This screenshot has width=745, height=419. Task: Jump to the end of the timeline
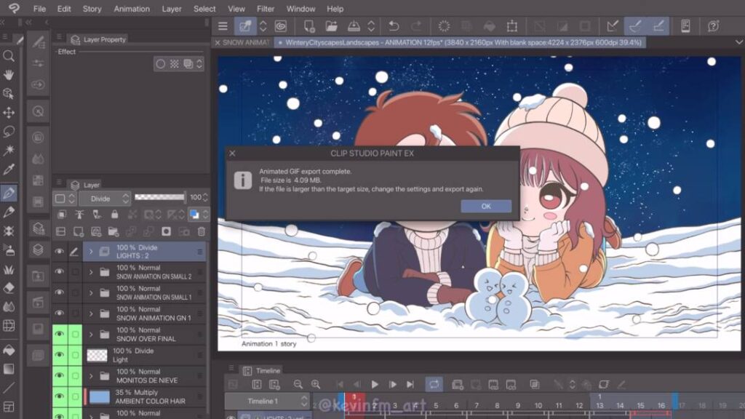click(410, 384)
